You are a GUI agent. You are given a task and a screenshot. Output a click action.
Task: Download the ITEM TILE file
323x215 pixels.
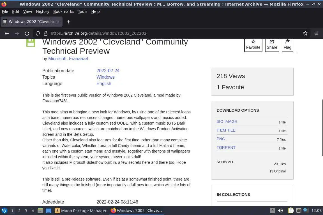tap(226, 130)
